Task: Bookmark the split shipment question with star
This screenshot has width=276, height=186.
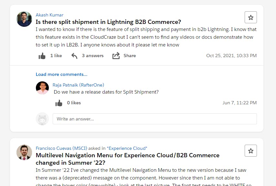Action: tap(251, 17)
